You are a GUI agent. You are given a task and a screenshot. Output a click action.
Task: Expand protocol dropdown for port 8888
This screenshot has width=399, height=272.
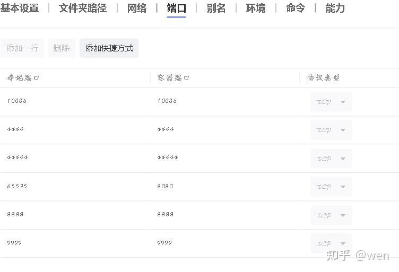[331, 215]
